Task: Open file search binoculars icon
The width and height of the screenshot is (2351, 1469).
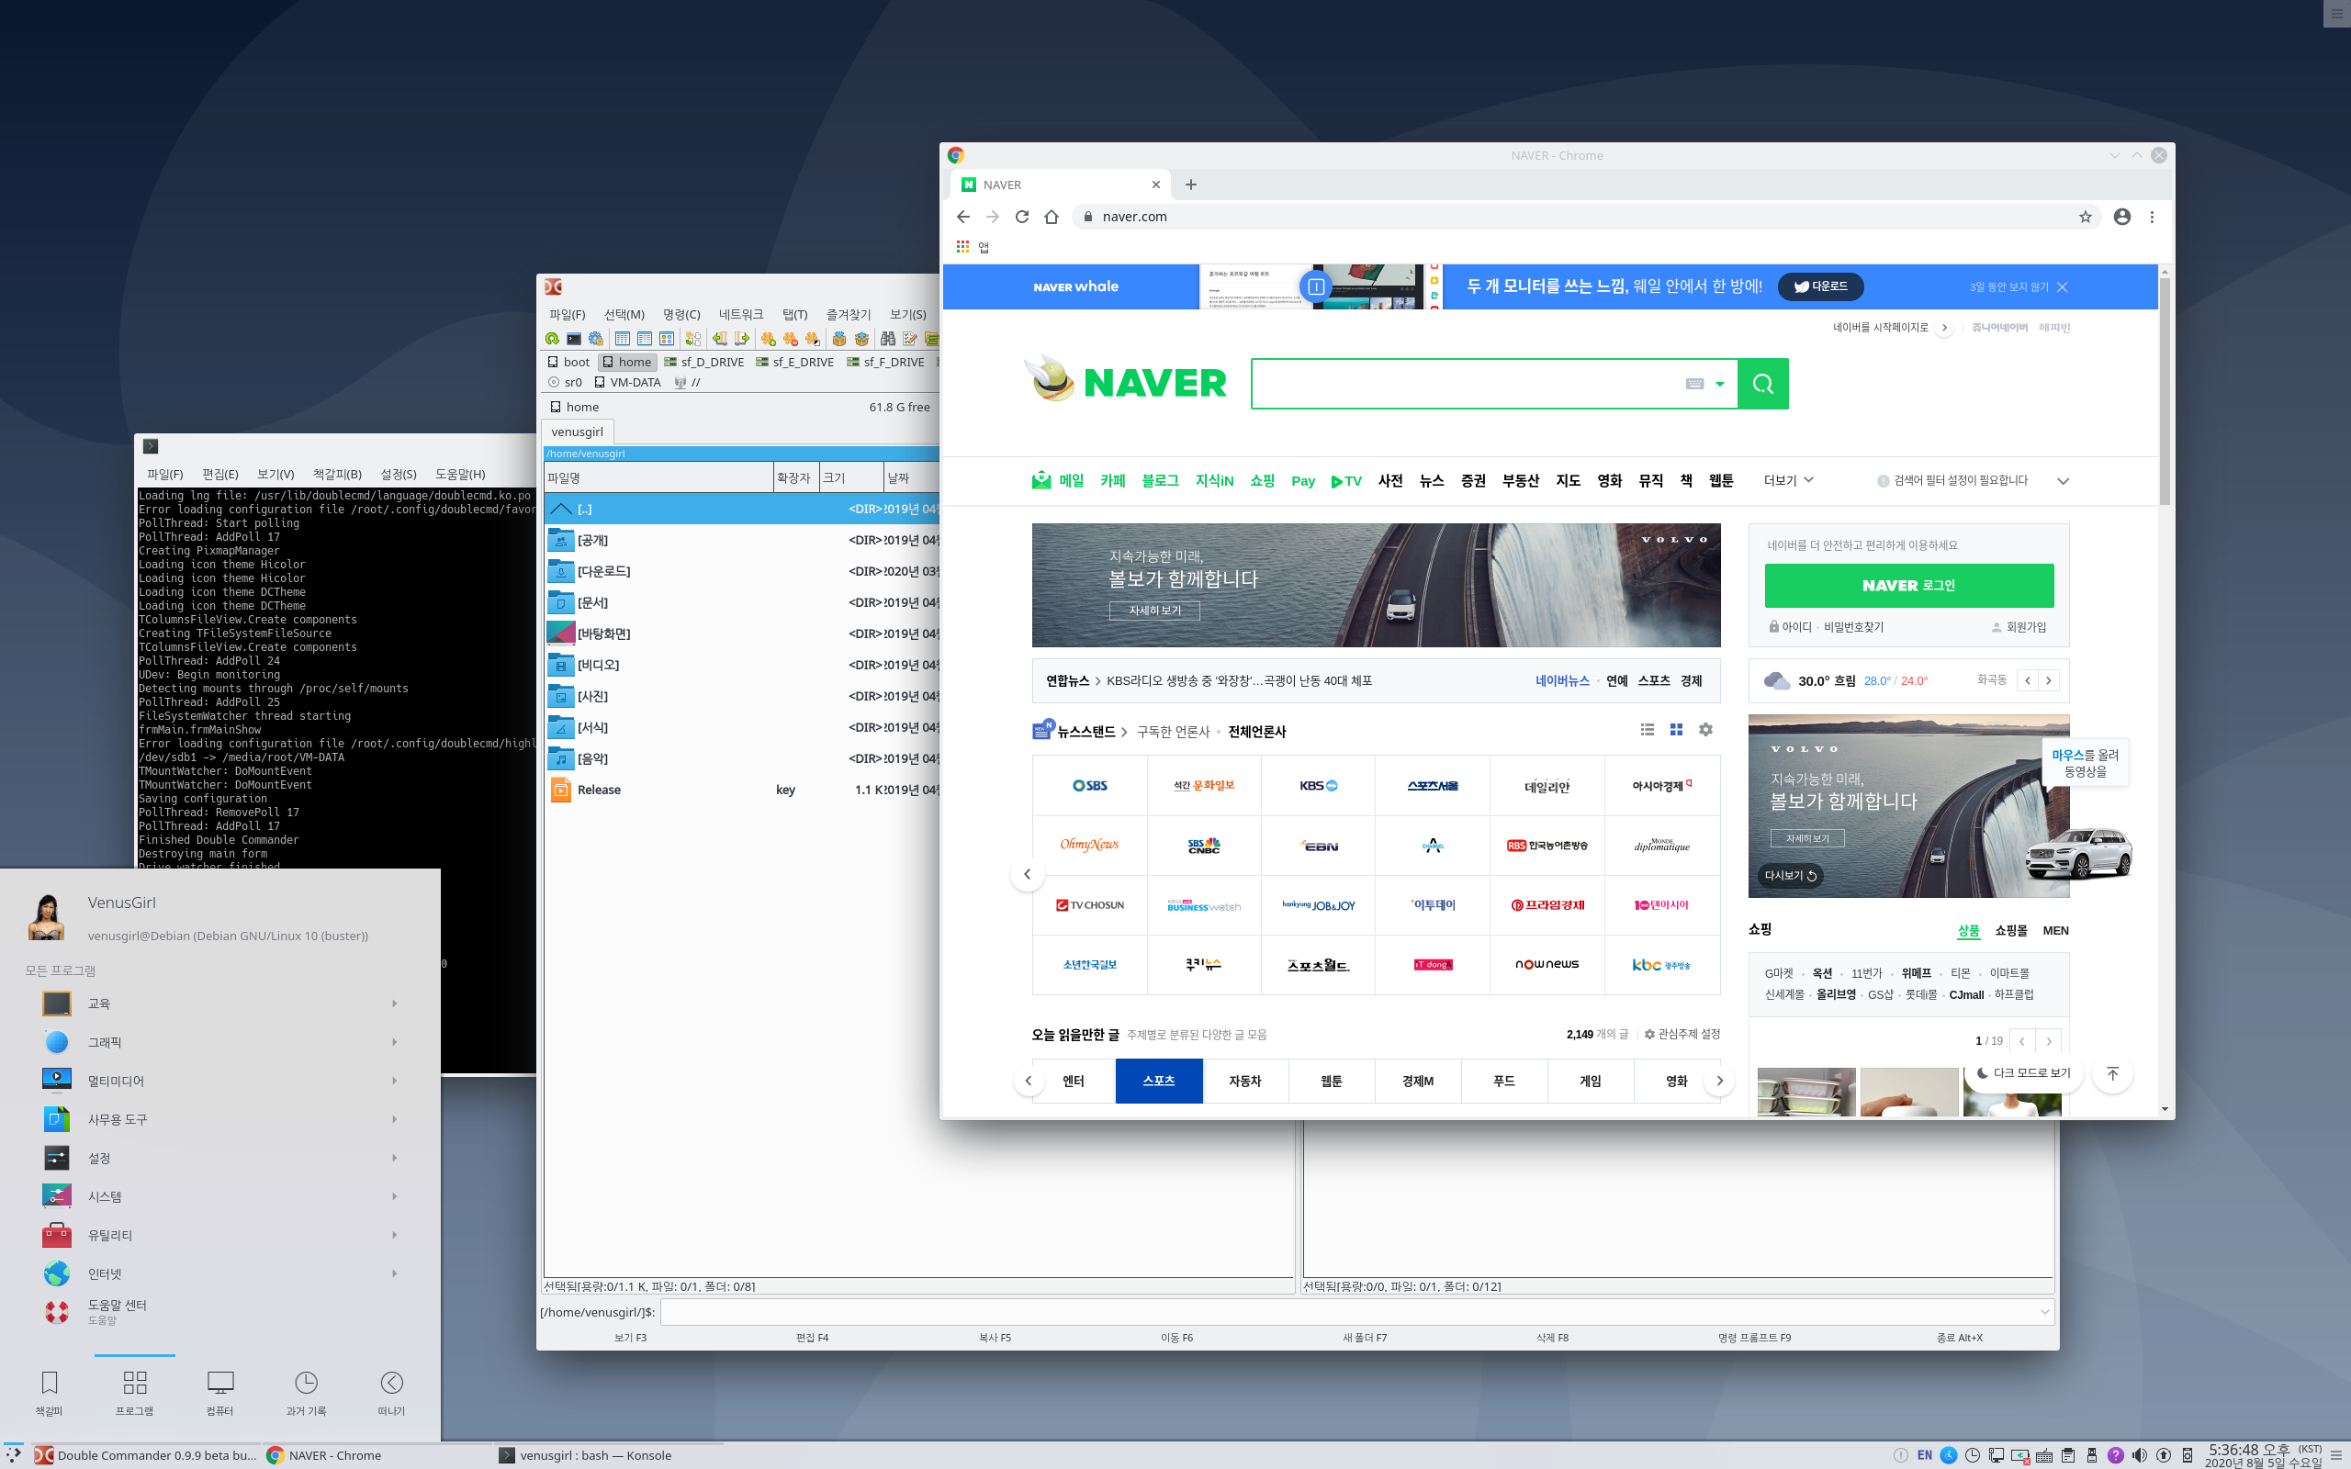Action: click(888, 339)
